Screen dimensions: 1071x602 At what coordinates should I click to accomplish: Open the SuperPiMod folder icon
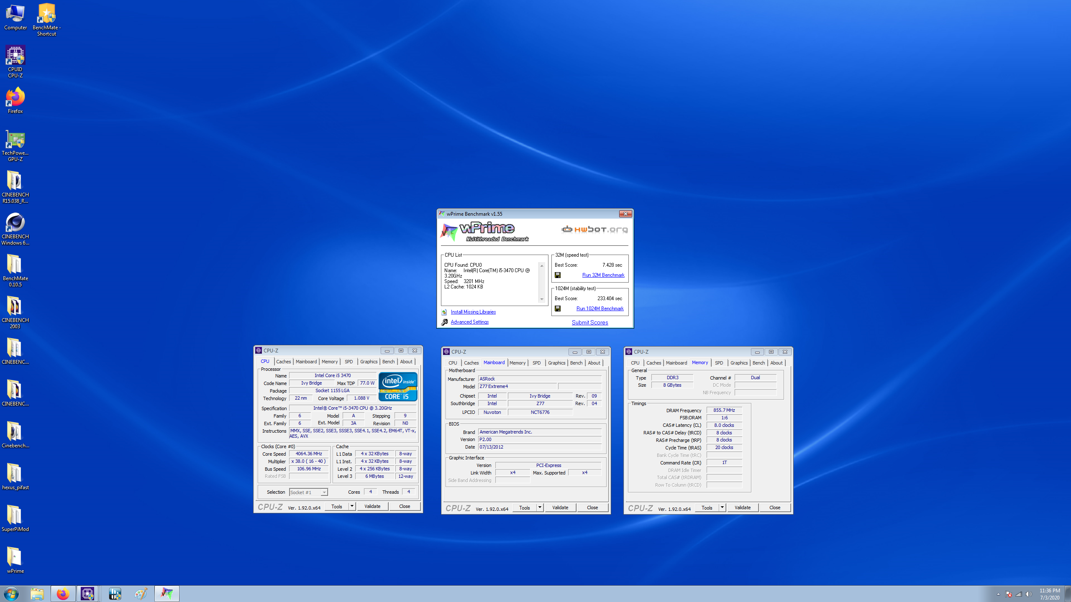coord(15,518)
